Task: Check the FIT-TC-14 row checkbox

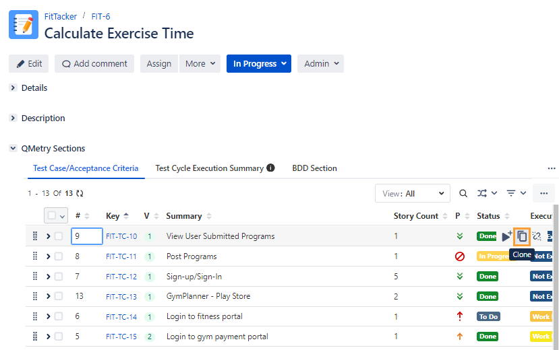Action: [x=59, y=316]
